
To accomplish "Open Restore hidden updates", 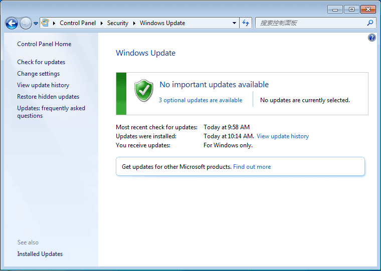I will [48, 97].
